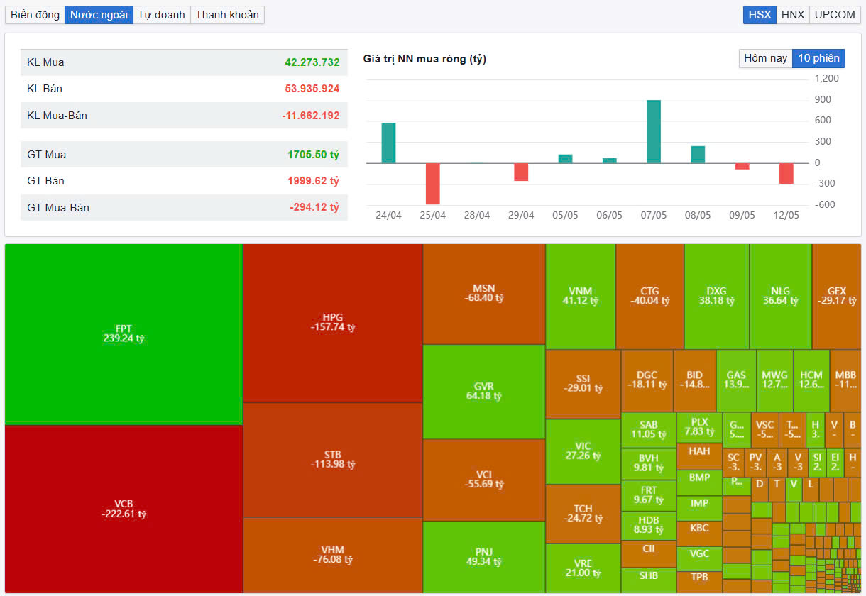Select the MBB tile
Screen dimensions: 866x596
(845, 380)
